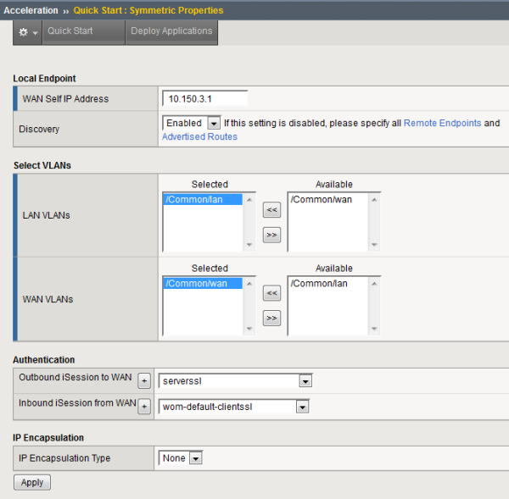The height and width of the screenshot is (499, 509).
Task: Click the << button for LAN VLANs
Action: click(271, 210)
